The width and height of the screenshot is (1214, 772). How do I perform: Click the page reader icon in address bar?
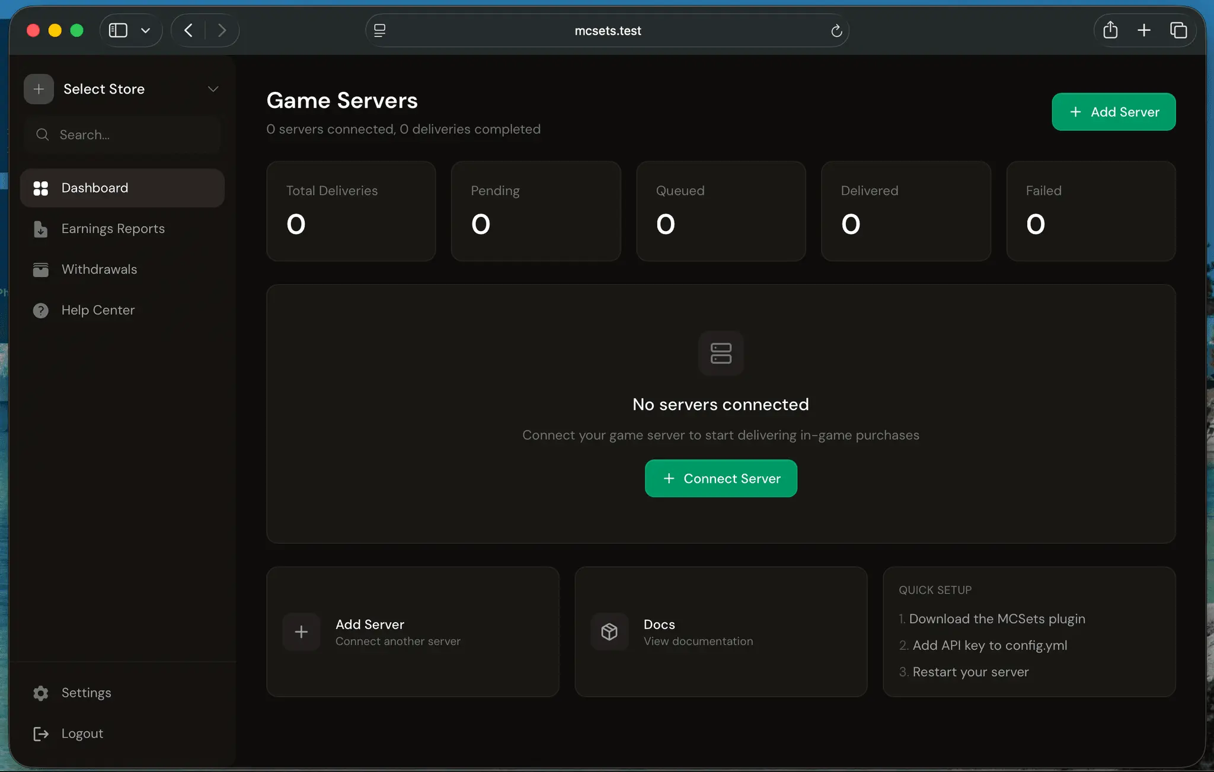(380, 30)
